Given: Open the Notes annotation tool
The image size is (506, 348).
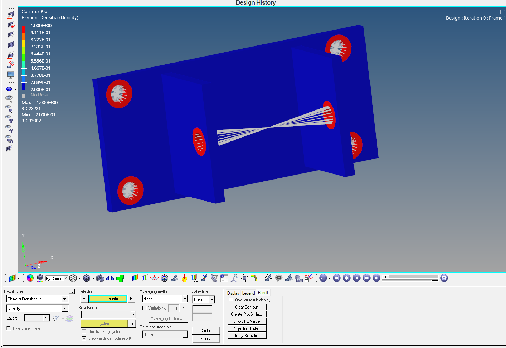Looking at the screenshot, I should click(x=279, y=278).
